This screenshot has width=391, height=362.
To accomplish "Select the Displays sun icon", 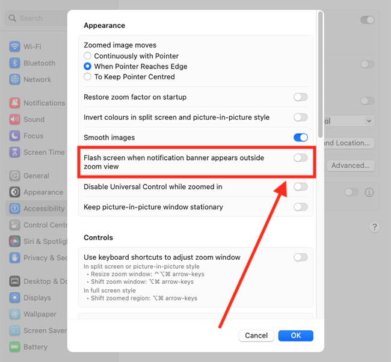I will click(14, 298).
